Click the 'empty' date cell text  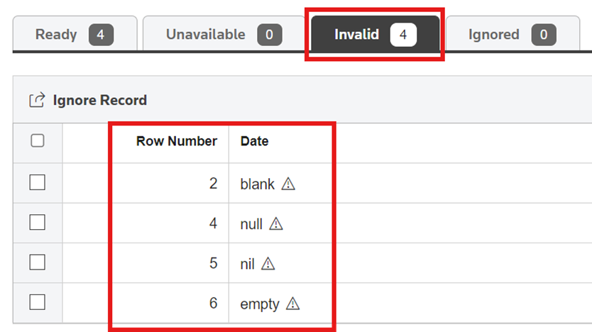tap(260, 304)
